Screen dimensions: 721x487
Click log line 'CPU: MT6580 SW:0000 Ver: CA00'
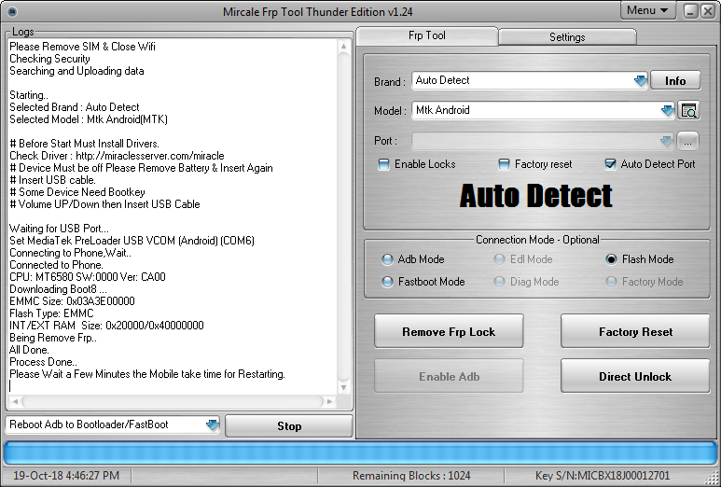(88, 277)
